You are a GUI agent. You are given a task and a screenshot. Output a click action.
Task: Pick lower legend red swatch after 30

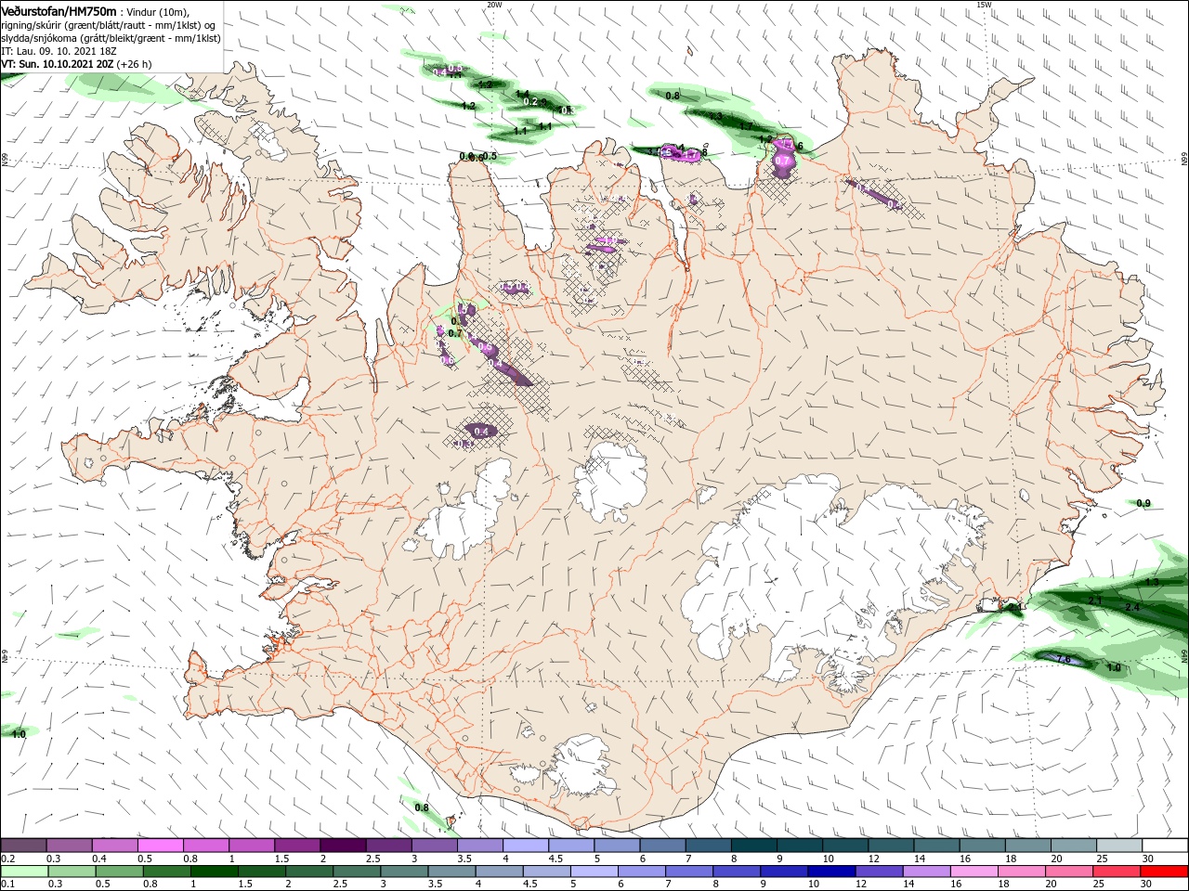[x=1164, y=872]
